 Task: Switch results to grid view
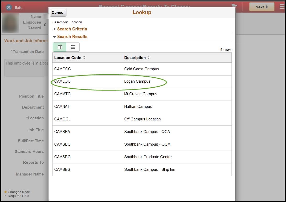point(60,47)
